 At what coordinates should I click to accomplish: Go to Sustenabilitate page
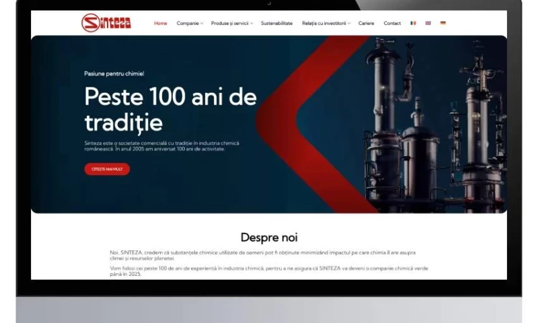276,24
